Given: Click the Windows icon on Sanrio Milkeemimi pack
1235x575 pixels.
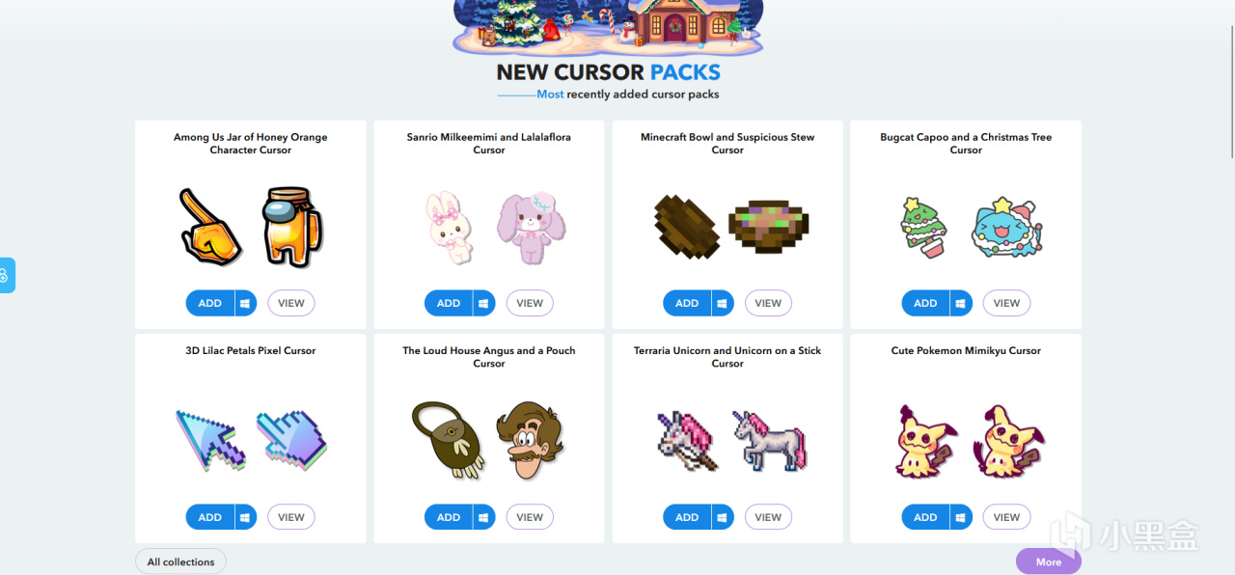Looking at the screenshot, I should [x=484, y=303].
